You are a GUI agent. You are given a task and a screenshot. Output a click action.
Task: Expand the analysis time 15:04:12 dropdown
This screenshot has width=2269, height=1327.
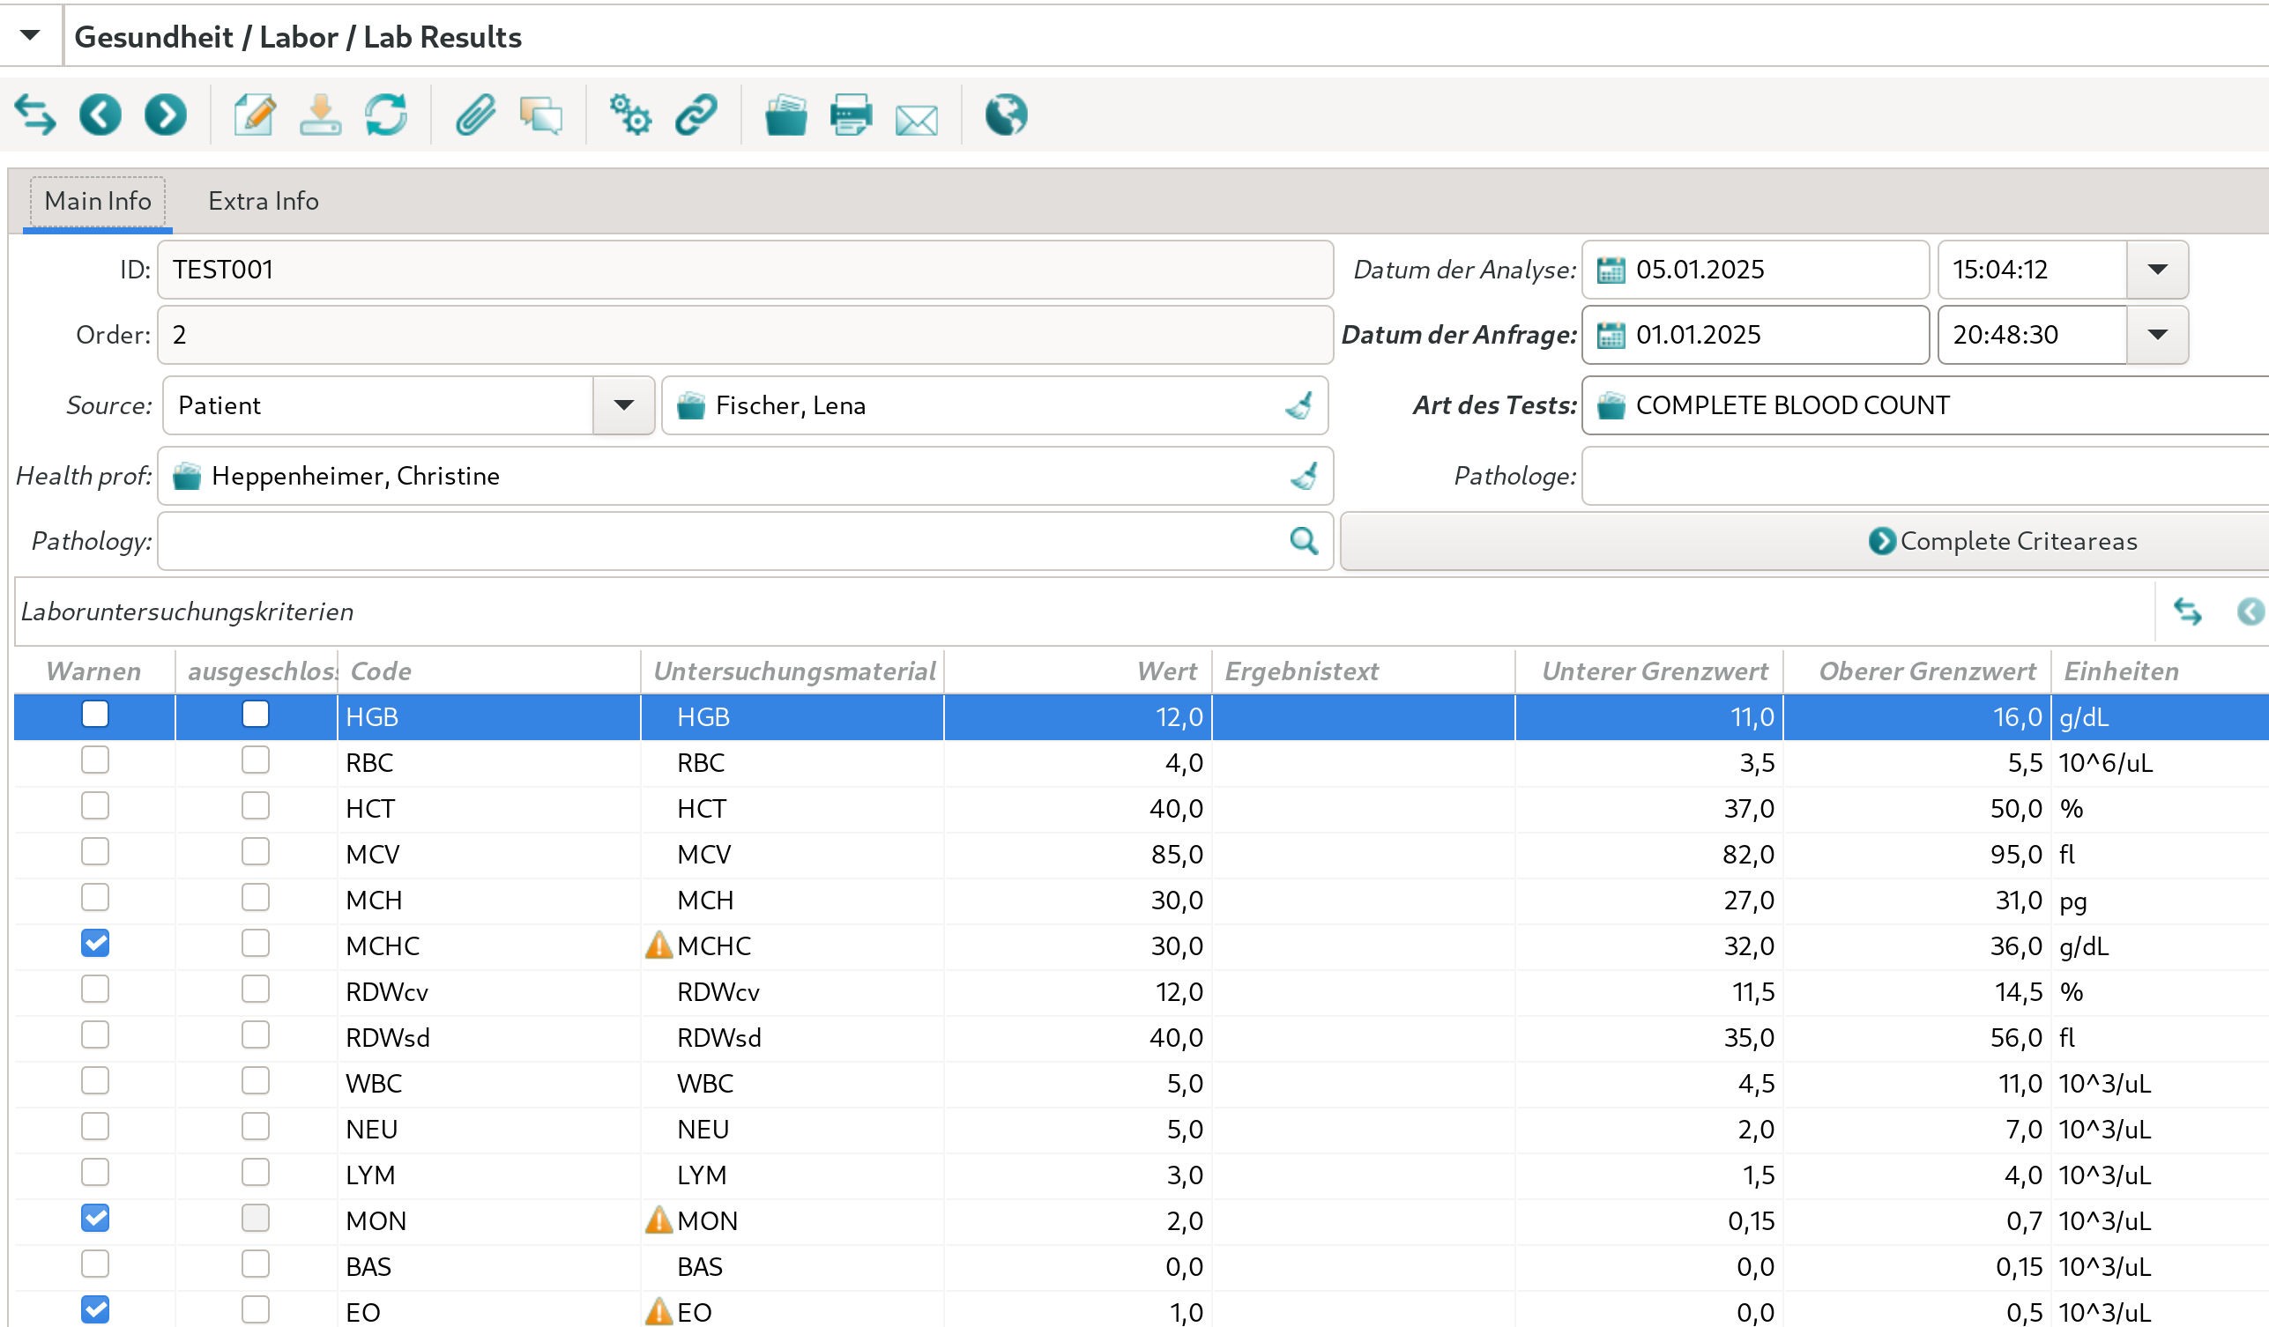tap(2157, 271)
